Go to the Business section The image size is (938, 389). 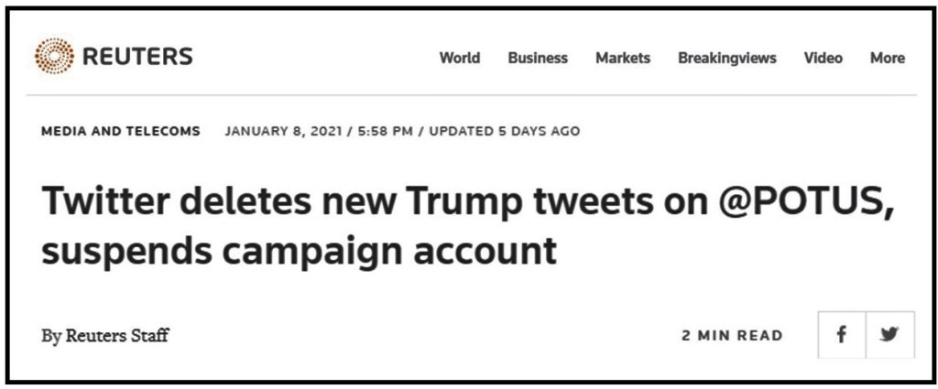coord(538,58)
